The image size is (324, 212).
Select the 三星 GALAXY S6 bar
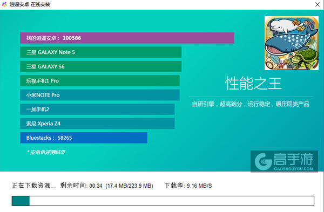(101, 66)
